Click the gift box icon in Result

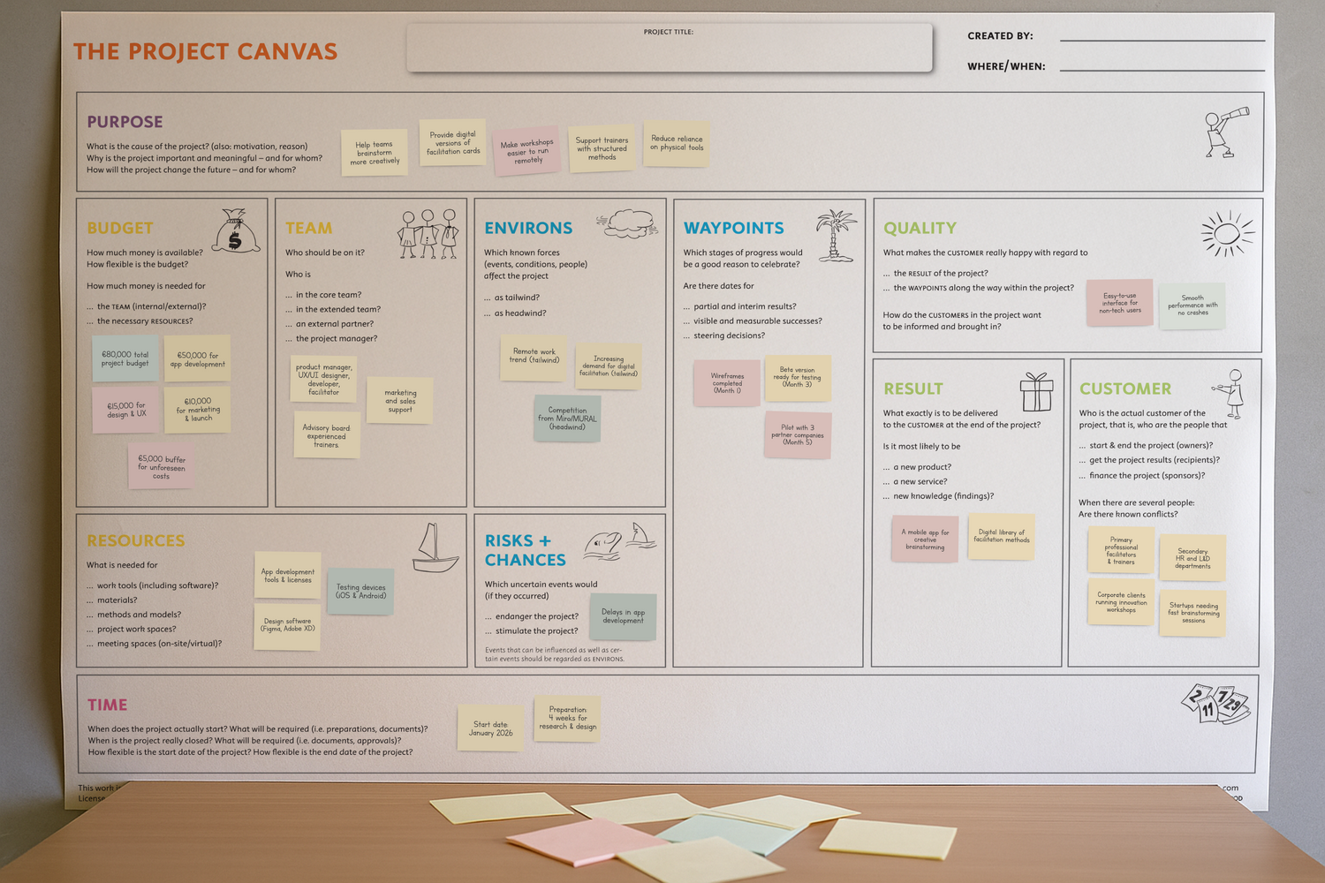(1036, 392)
